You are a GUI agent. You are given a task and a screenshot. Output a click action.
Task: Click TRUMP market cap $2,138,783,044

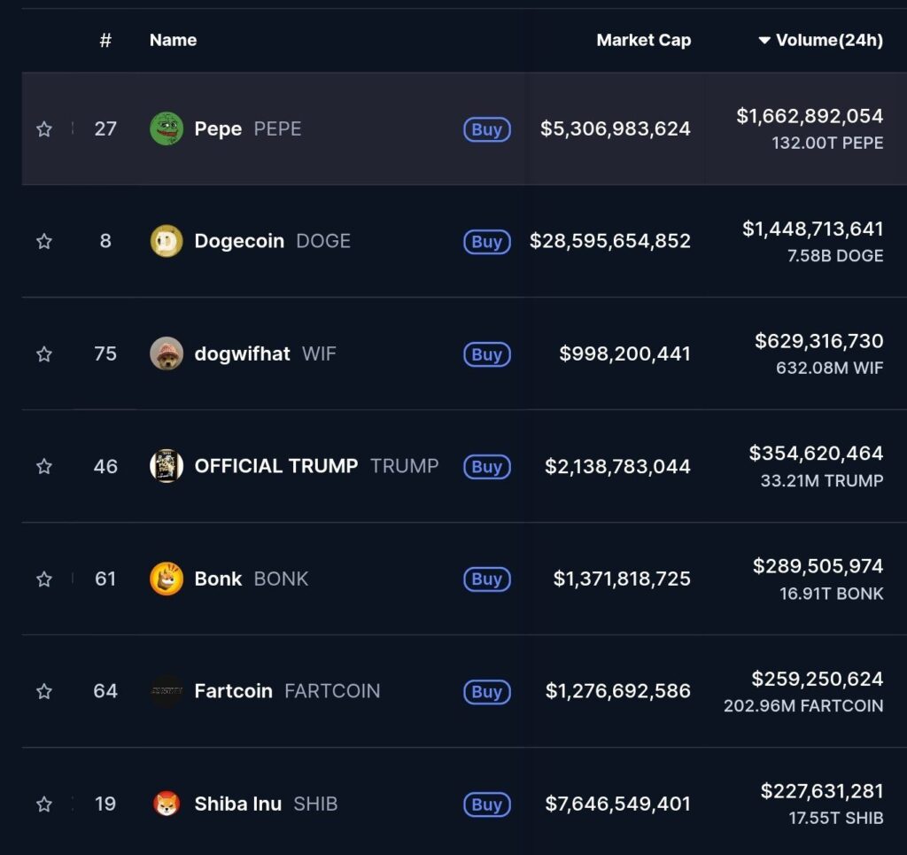pos(617,466)
